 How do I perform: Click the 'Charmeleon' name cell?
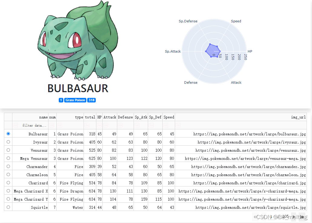(30, 175)
